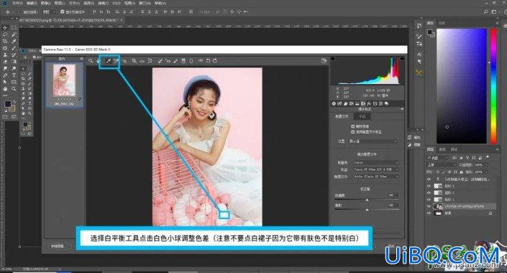507x273 pixels.
Task: Select Photoshop Lasso tool
Action: (x=5, y=34)
